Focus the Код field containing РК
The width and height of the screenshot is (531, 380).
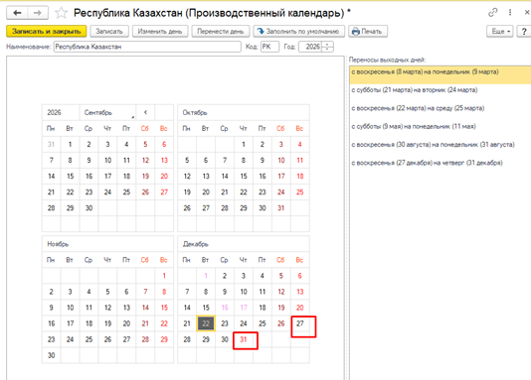click(269, 47)
